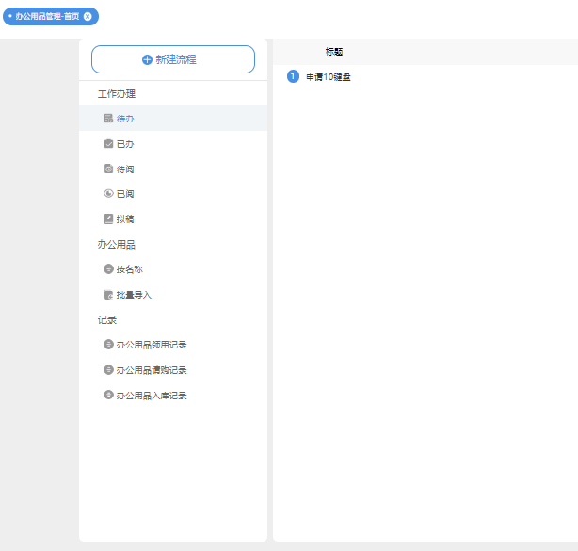Click the 已办 checkmark icon
578x551 pixels.
click(108, 143)
